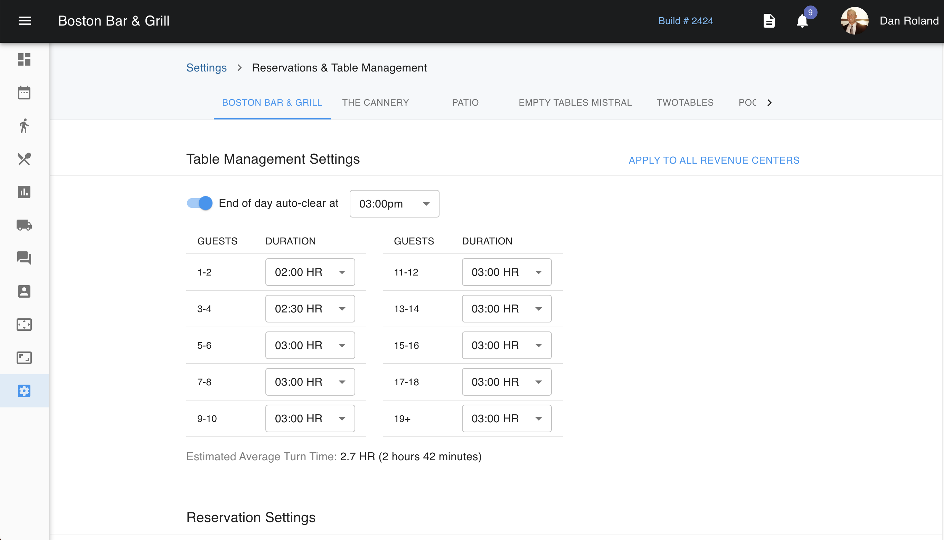The width and height of the screenshot is (944, 540).
Task: Open the 03:00pm auto-clear time dropdown
Action: 394,204
